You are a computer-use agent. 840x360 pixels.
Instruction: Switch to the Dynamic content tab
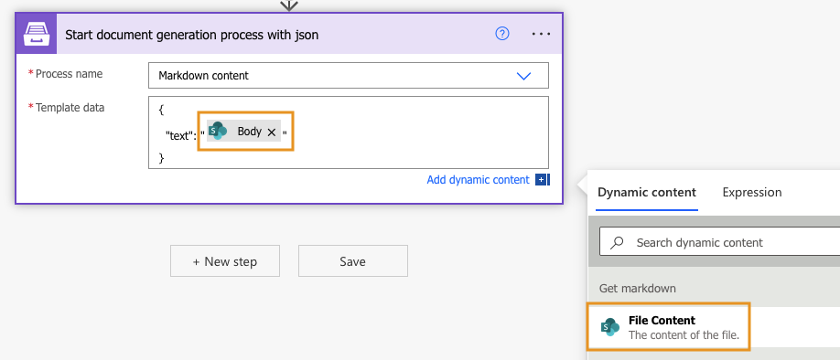(647, 192)
